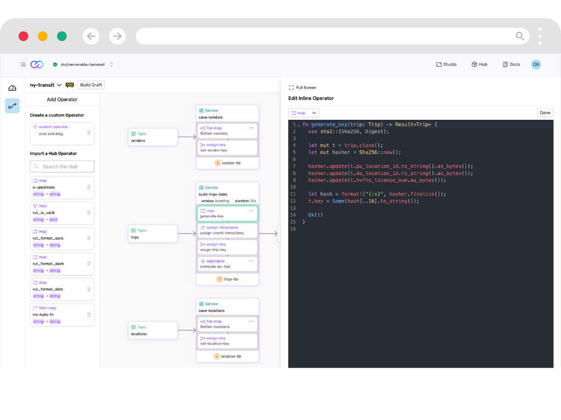Collapse code fold arrow on line 1

pos(299,125)
